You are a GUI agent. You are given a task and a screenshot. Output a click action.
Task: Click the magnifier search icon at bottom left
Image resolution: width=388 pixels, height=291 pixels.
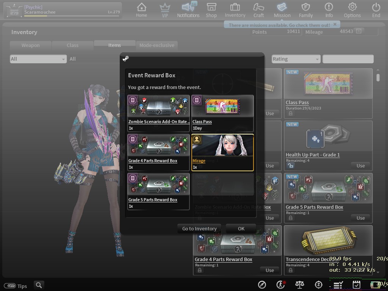39,285
